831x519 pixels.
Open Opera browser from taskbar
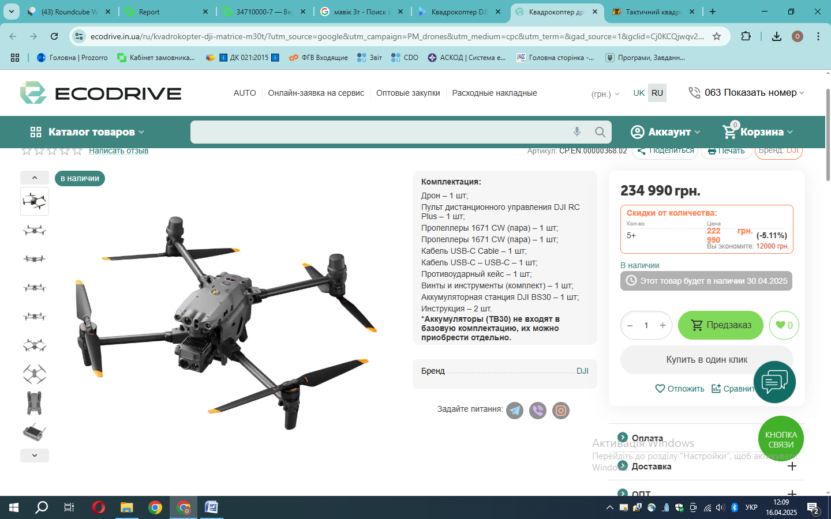(x=98, y=507)
